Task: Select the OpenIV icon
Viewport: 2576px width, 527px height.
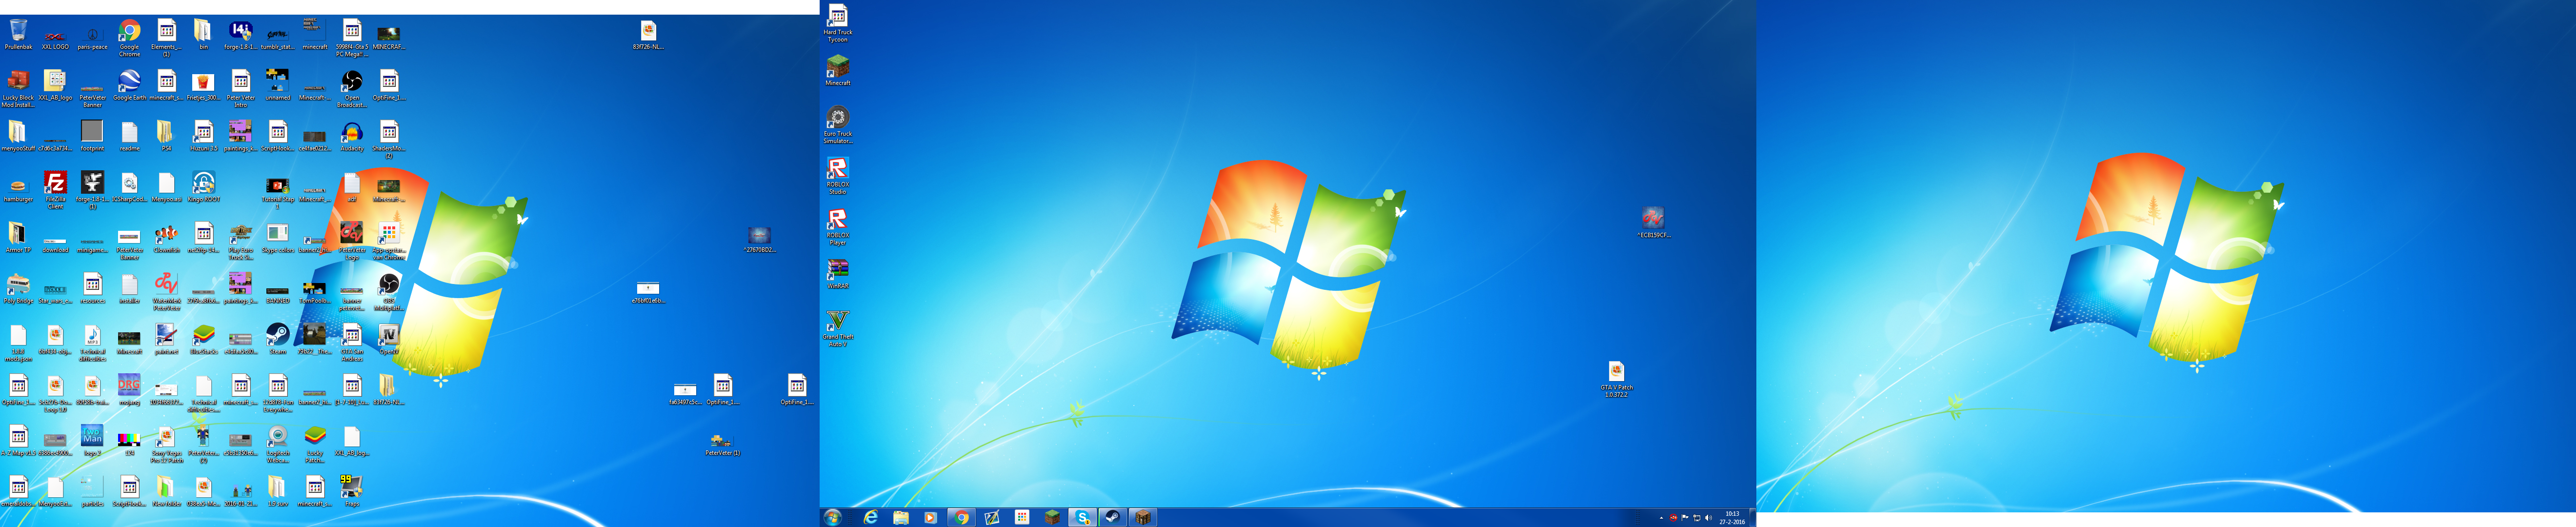Action: (x=389, y=340)
